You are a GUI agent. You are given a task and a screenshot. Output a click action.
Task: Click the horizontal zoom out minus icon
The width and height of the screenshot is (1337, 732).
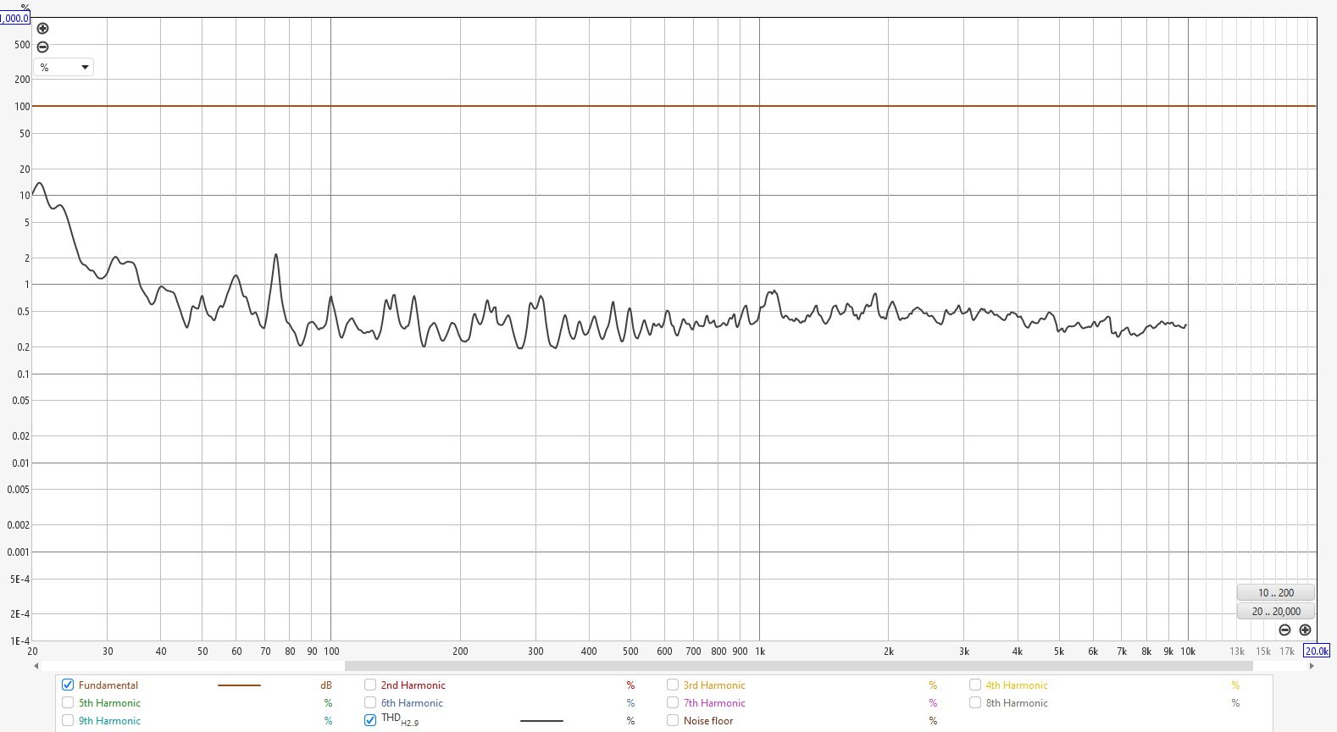[x=1284, y=629]
